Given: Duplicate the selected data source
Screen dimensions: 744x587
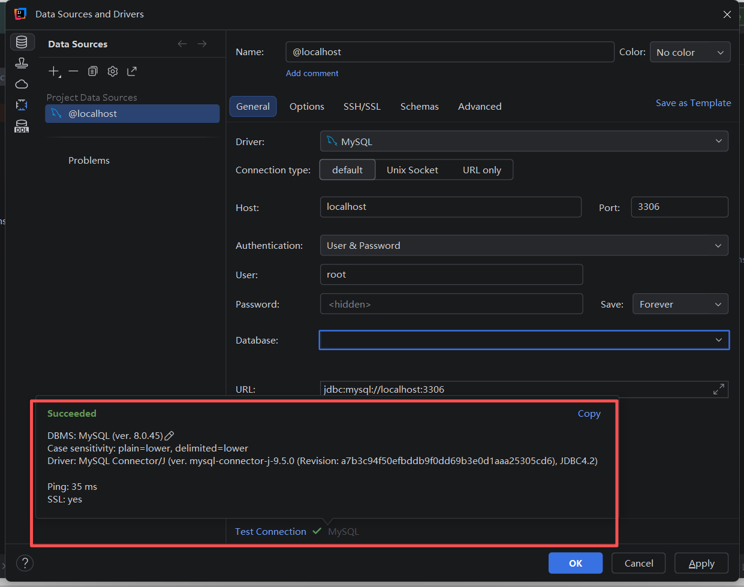Looking at the screenshot, I should click(x=92, y=71).
